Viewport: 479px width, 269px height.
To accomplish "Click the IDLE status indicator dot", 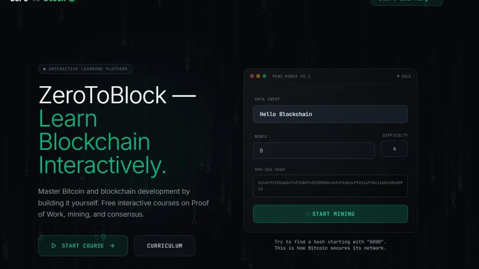I will (398, 76).
